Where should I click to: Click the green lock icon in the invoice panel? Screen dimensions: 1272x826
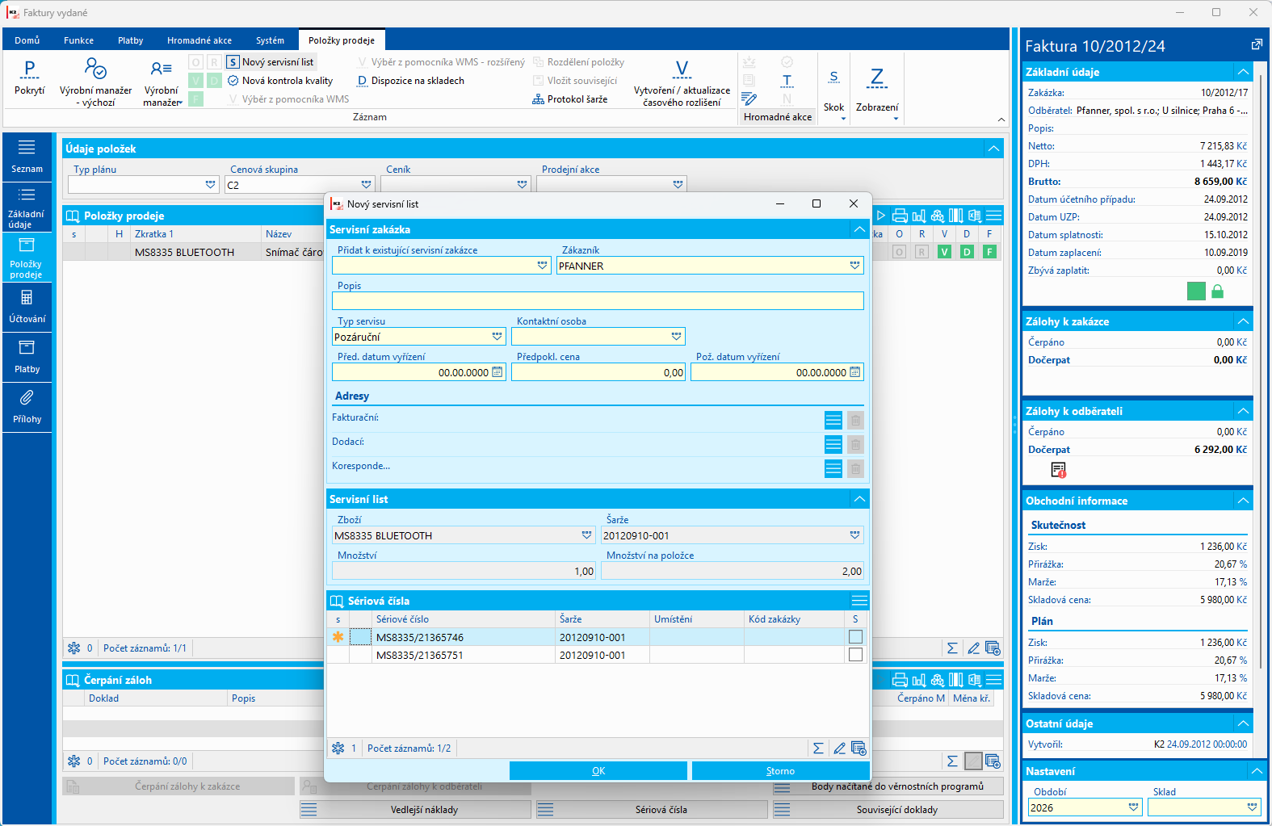[1217, 291]
